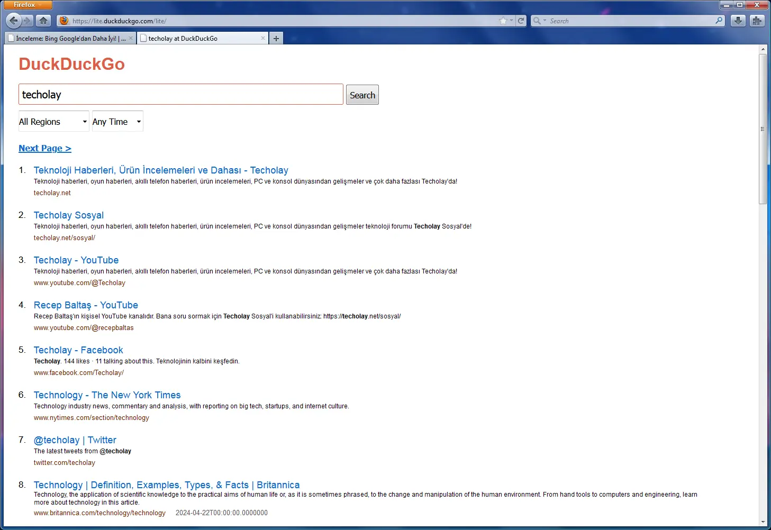Click the www.youtube.com/@recepbaltas URL text
This screenshot has width=771, height=530.
[84, 328]
